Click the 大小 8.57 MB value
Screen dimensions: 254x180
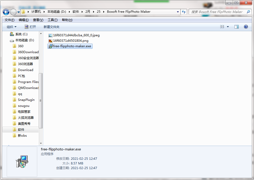77,163
